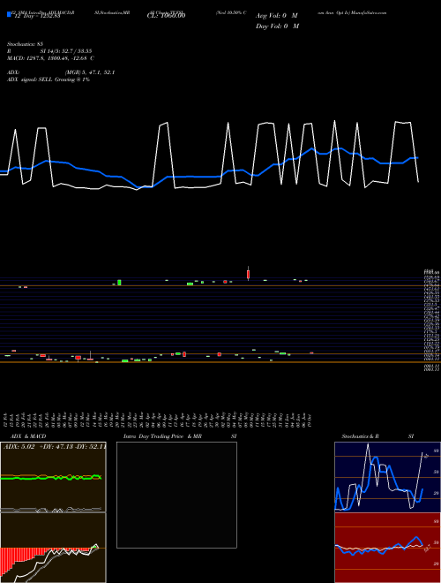Viewport: 441px width, 583px height.
Task: Click 'ADX signal: SELL Growing @ 1%' text
Action: [49, 79]
